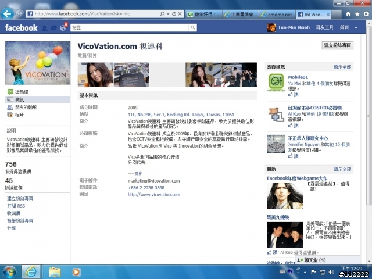Open the Mobile01 recommended page
This screenshot has width=372, height=279.
(298, 77)
